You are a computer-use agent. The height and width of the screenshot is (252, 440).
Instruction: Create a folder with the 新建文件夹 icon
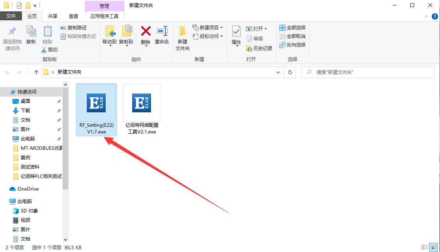(x=182, y=37)
